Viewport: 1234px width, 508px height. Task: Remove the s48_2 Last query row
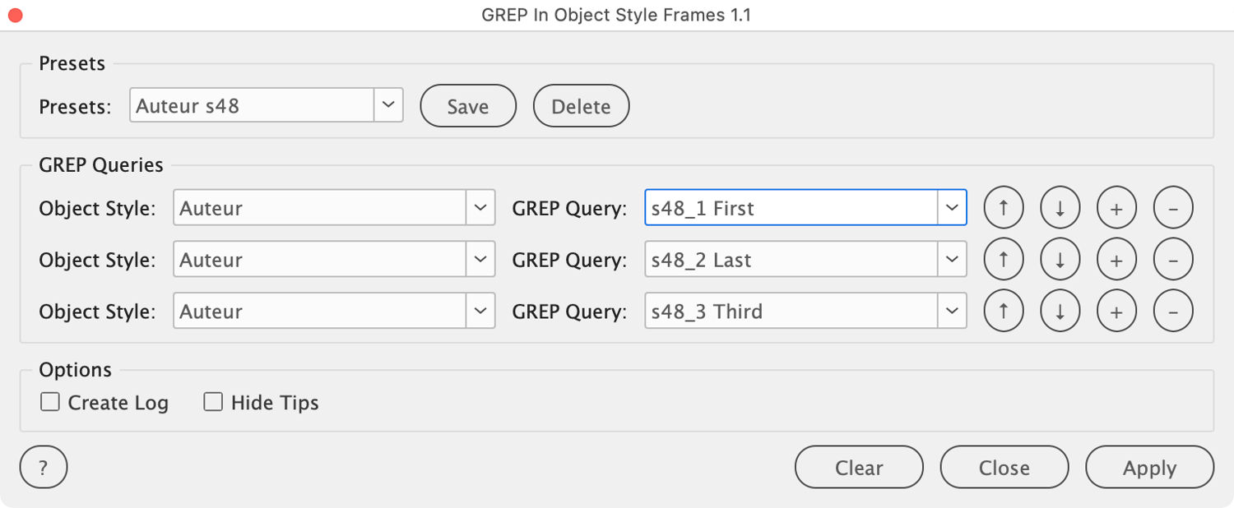coord(1173,261)
